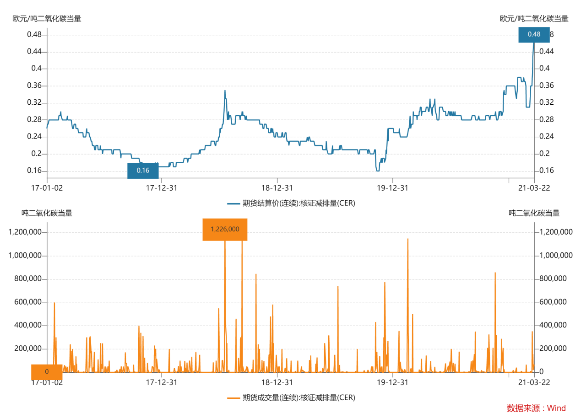Click blue line swatch in settlement price legend
The width and height of the screenshot is (581, 418).
pos(233,204)
